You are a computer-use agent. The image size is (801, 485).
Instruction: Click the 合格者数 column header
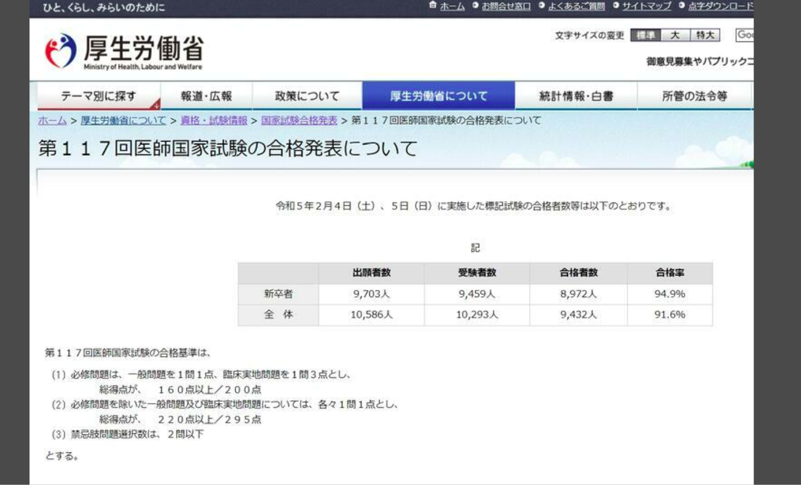click(578, 273)
